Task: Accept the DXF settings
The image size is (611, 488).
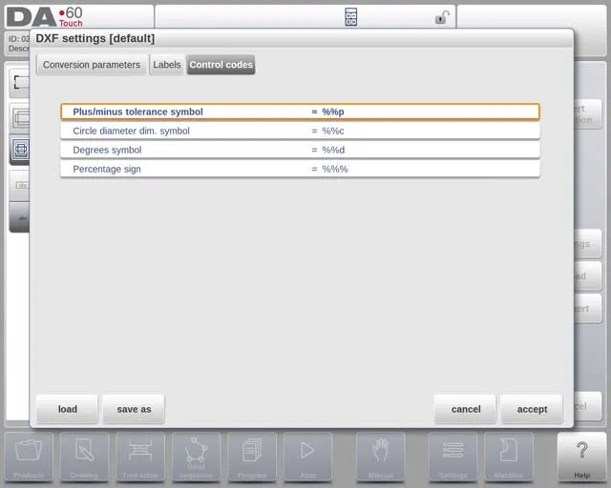Action: coord(532,409)
